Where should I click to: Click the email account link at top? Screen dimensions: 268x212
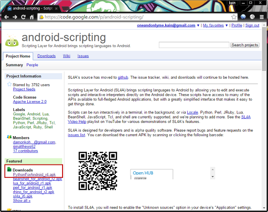166,25
